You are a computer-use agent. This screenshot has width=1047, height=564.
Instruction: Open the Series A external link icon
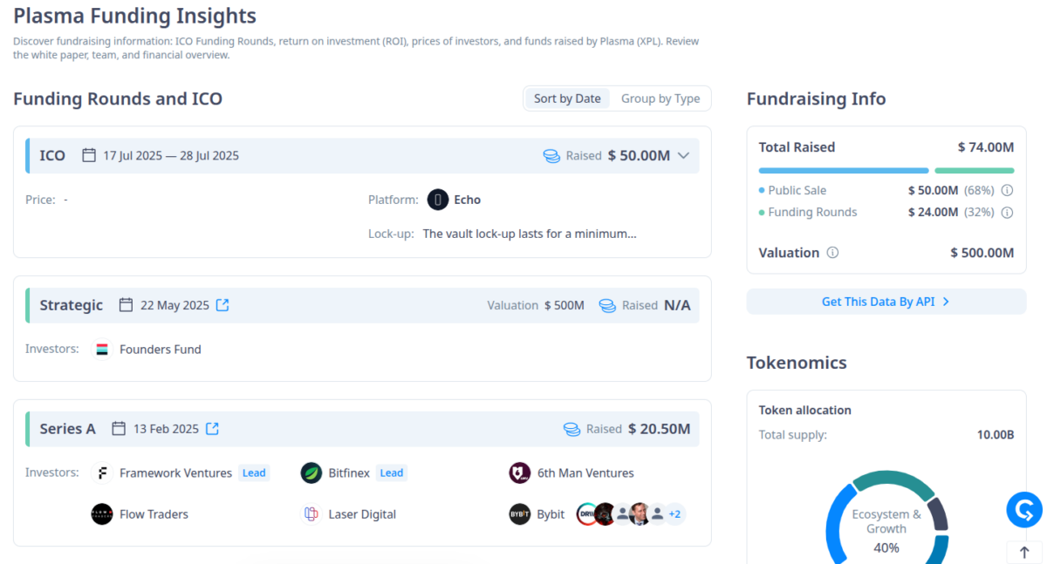(212, 429)
